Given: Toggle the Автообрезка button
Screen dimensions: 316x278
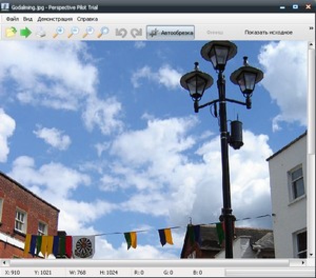Looking at the screenshot, I should (171, 33).
